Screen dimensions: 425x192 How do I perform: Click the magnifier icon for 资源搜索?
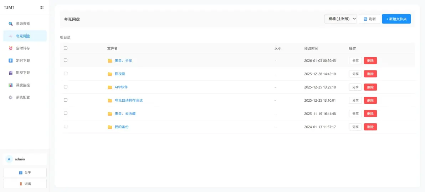coord(11,24)
